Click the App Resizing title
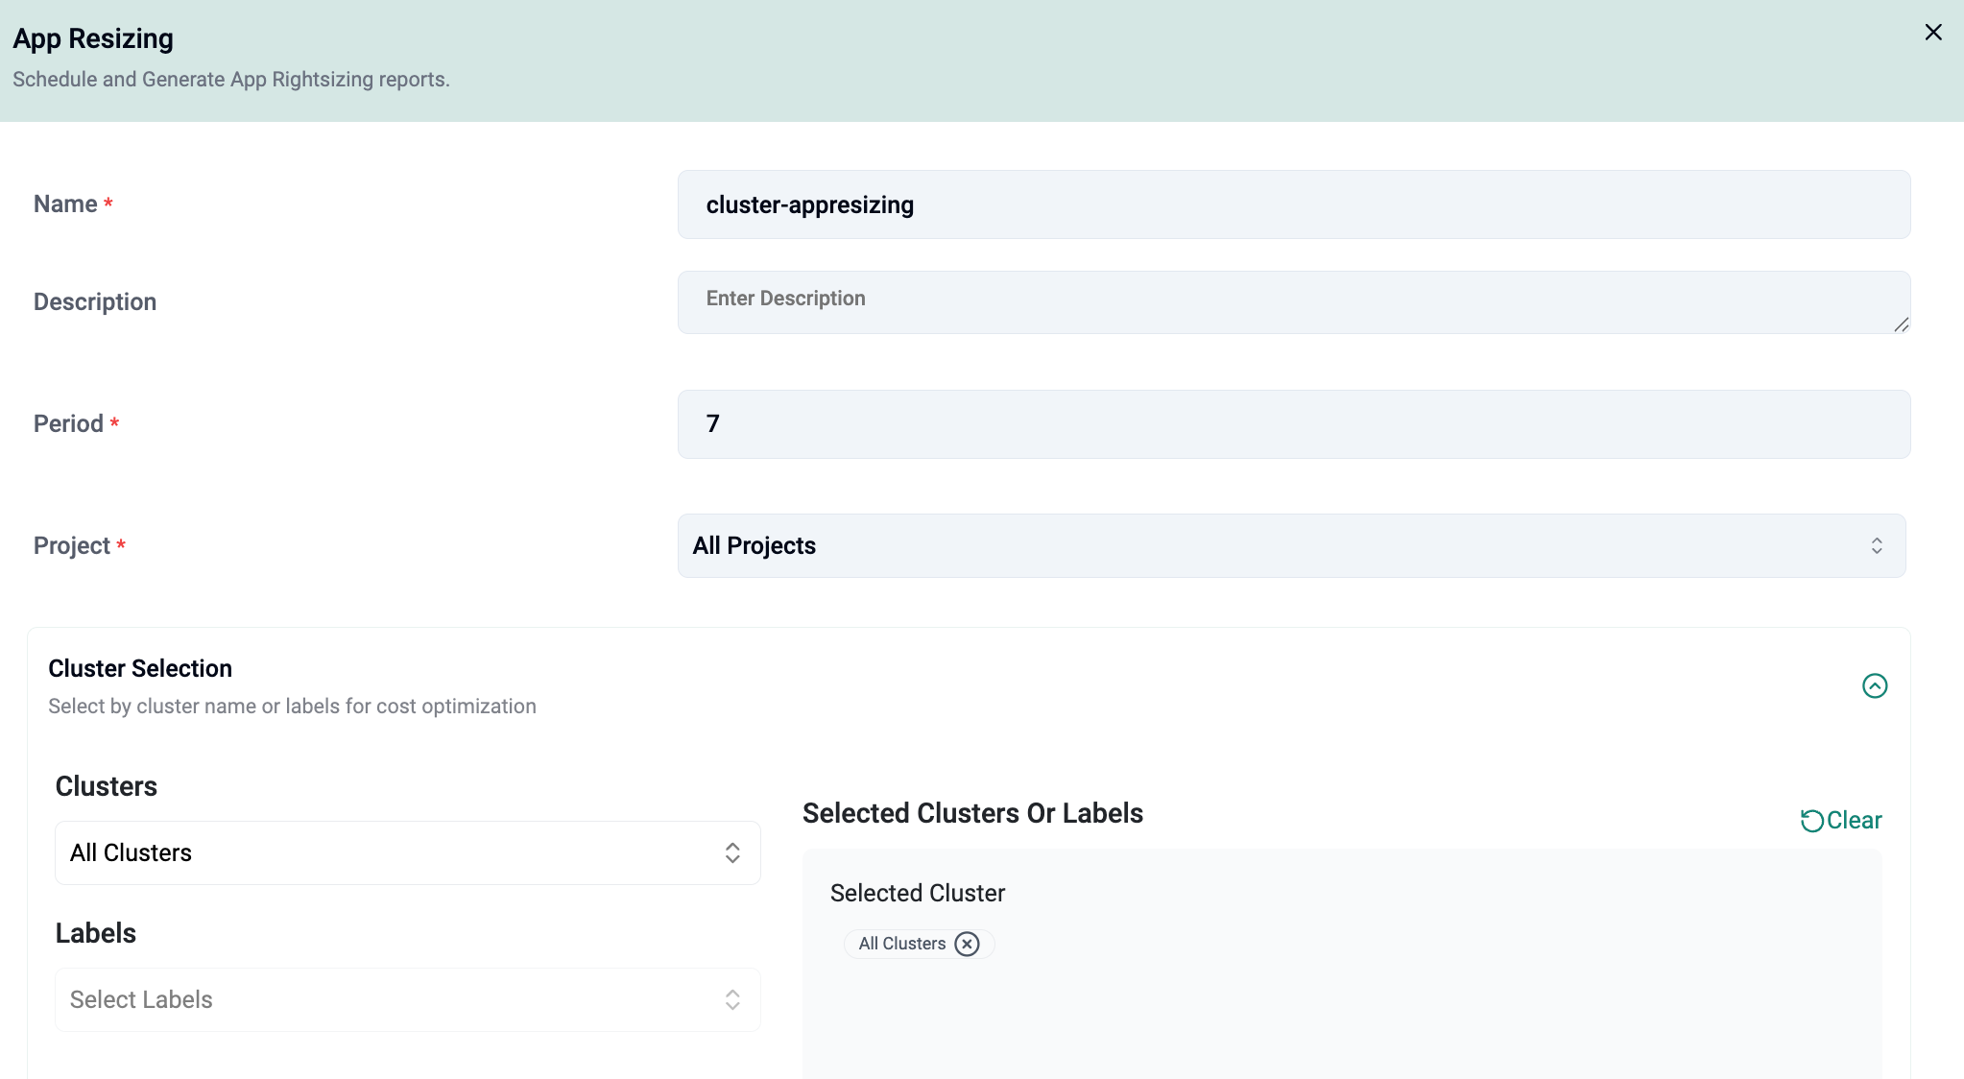1964x1079 pixels. coord(93,38)
